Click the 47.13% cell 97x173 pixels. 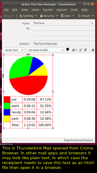pos(45,99)
